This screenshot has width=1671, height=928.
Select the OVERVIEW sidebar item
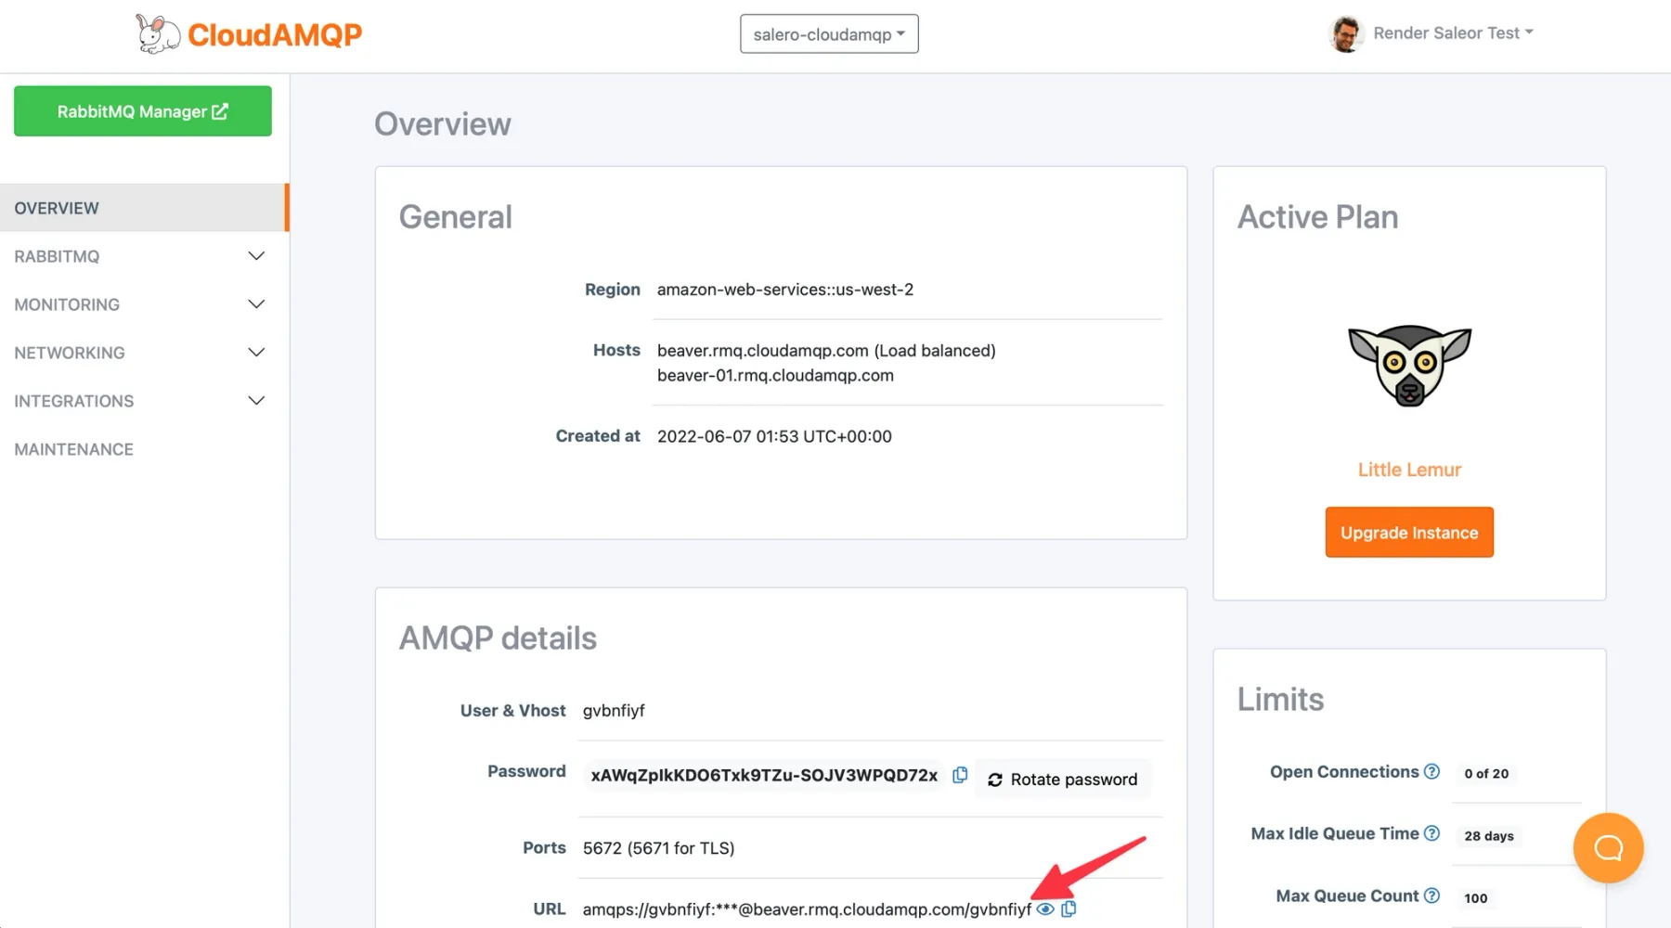[57, 208]
